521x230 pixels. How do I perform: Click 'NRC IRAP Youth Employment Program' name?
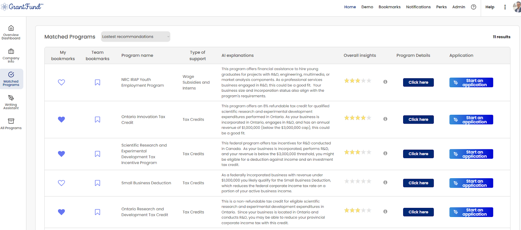click(x=143, y=82)
